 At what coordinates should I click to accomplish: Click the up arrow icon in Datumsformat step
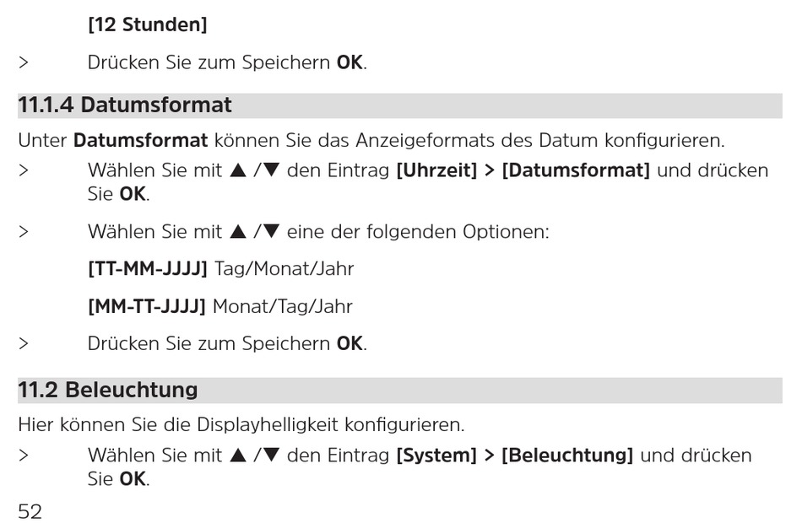point(238,170)
